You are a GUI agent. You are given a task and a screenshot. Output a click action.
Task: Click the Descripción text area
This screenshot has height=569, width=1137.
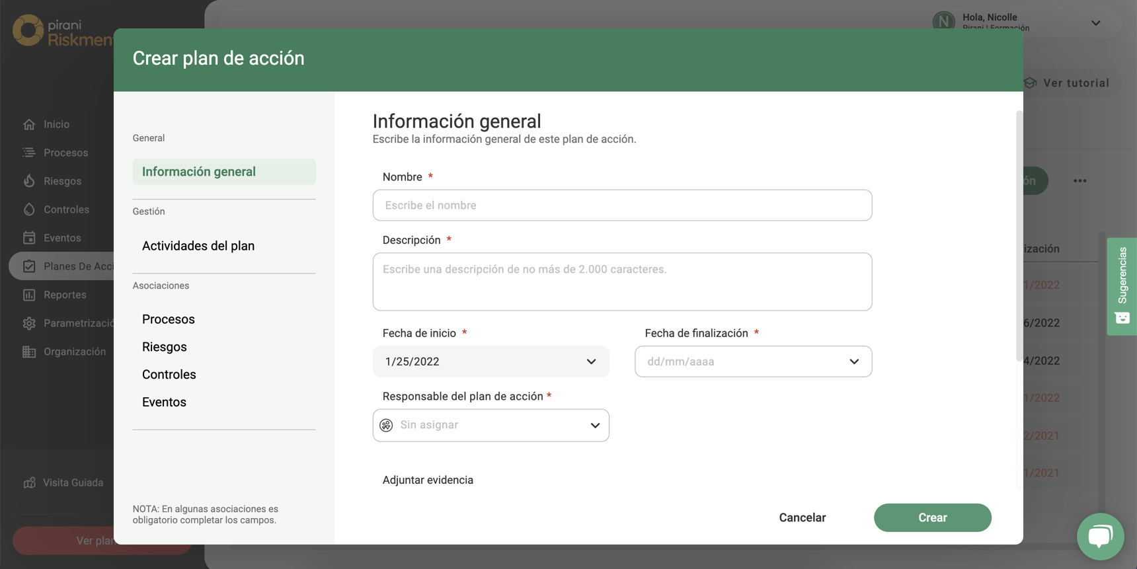click(x=622, y=282)
